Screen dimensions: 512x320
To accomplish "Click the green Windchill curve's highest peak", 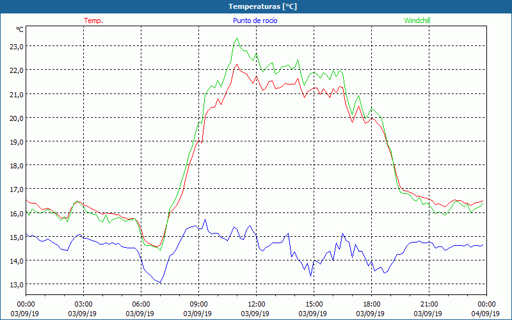I will (x=237, y=38).
